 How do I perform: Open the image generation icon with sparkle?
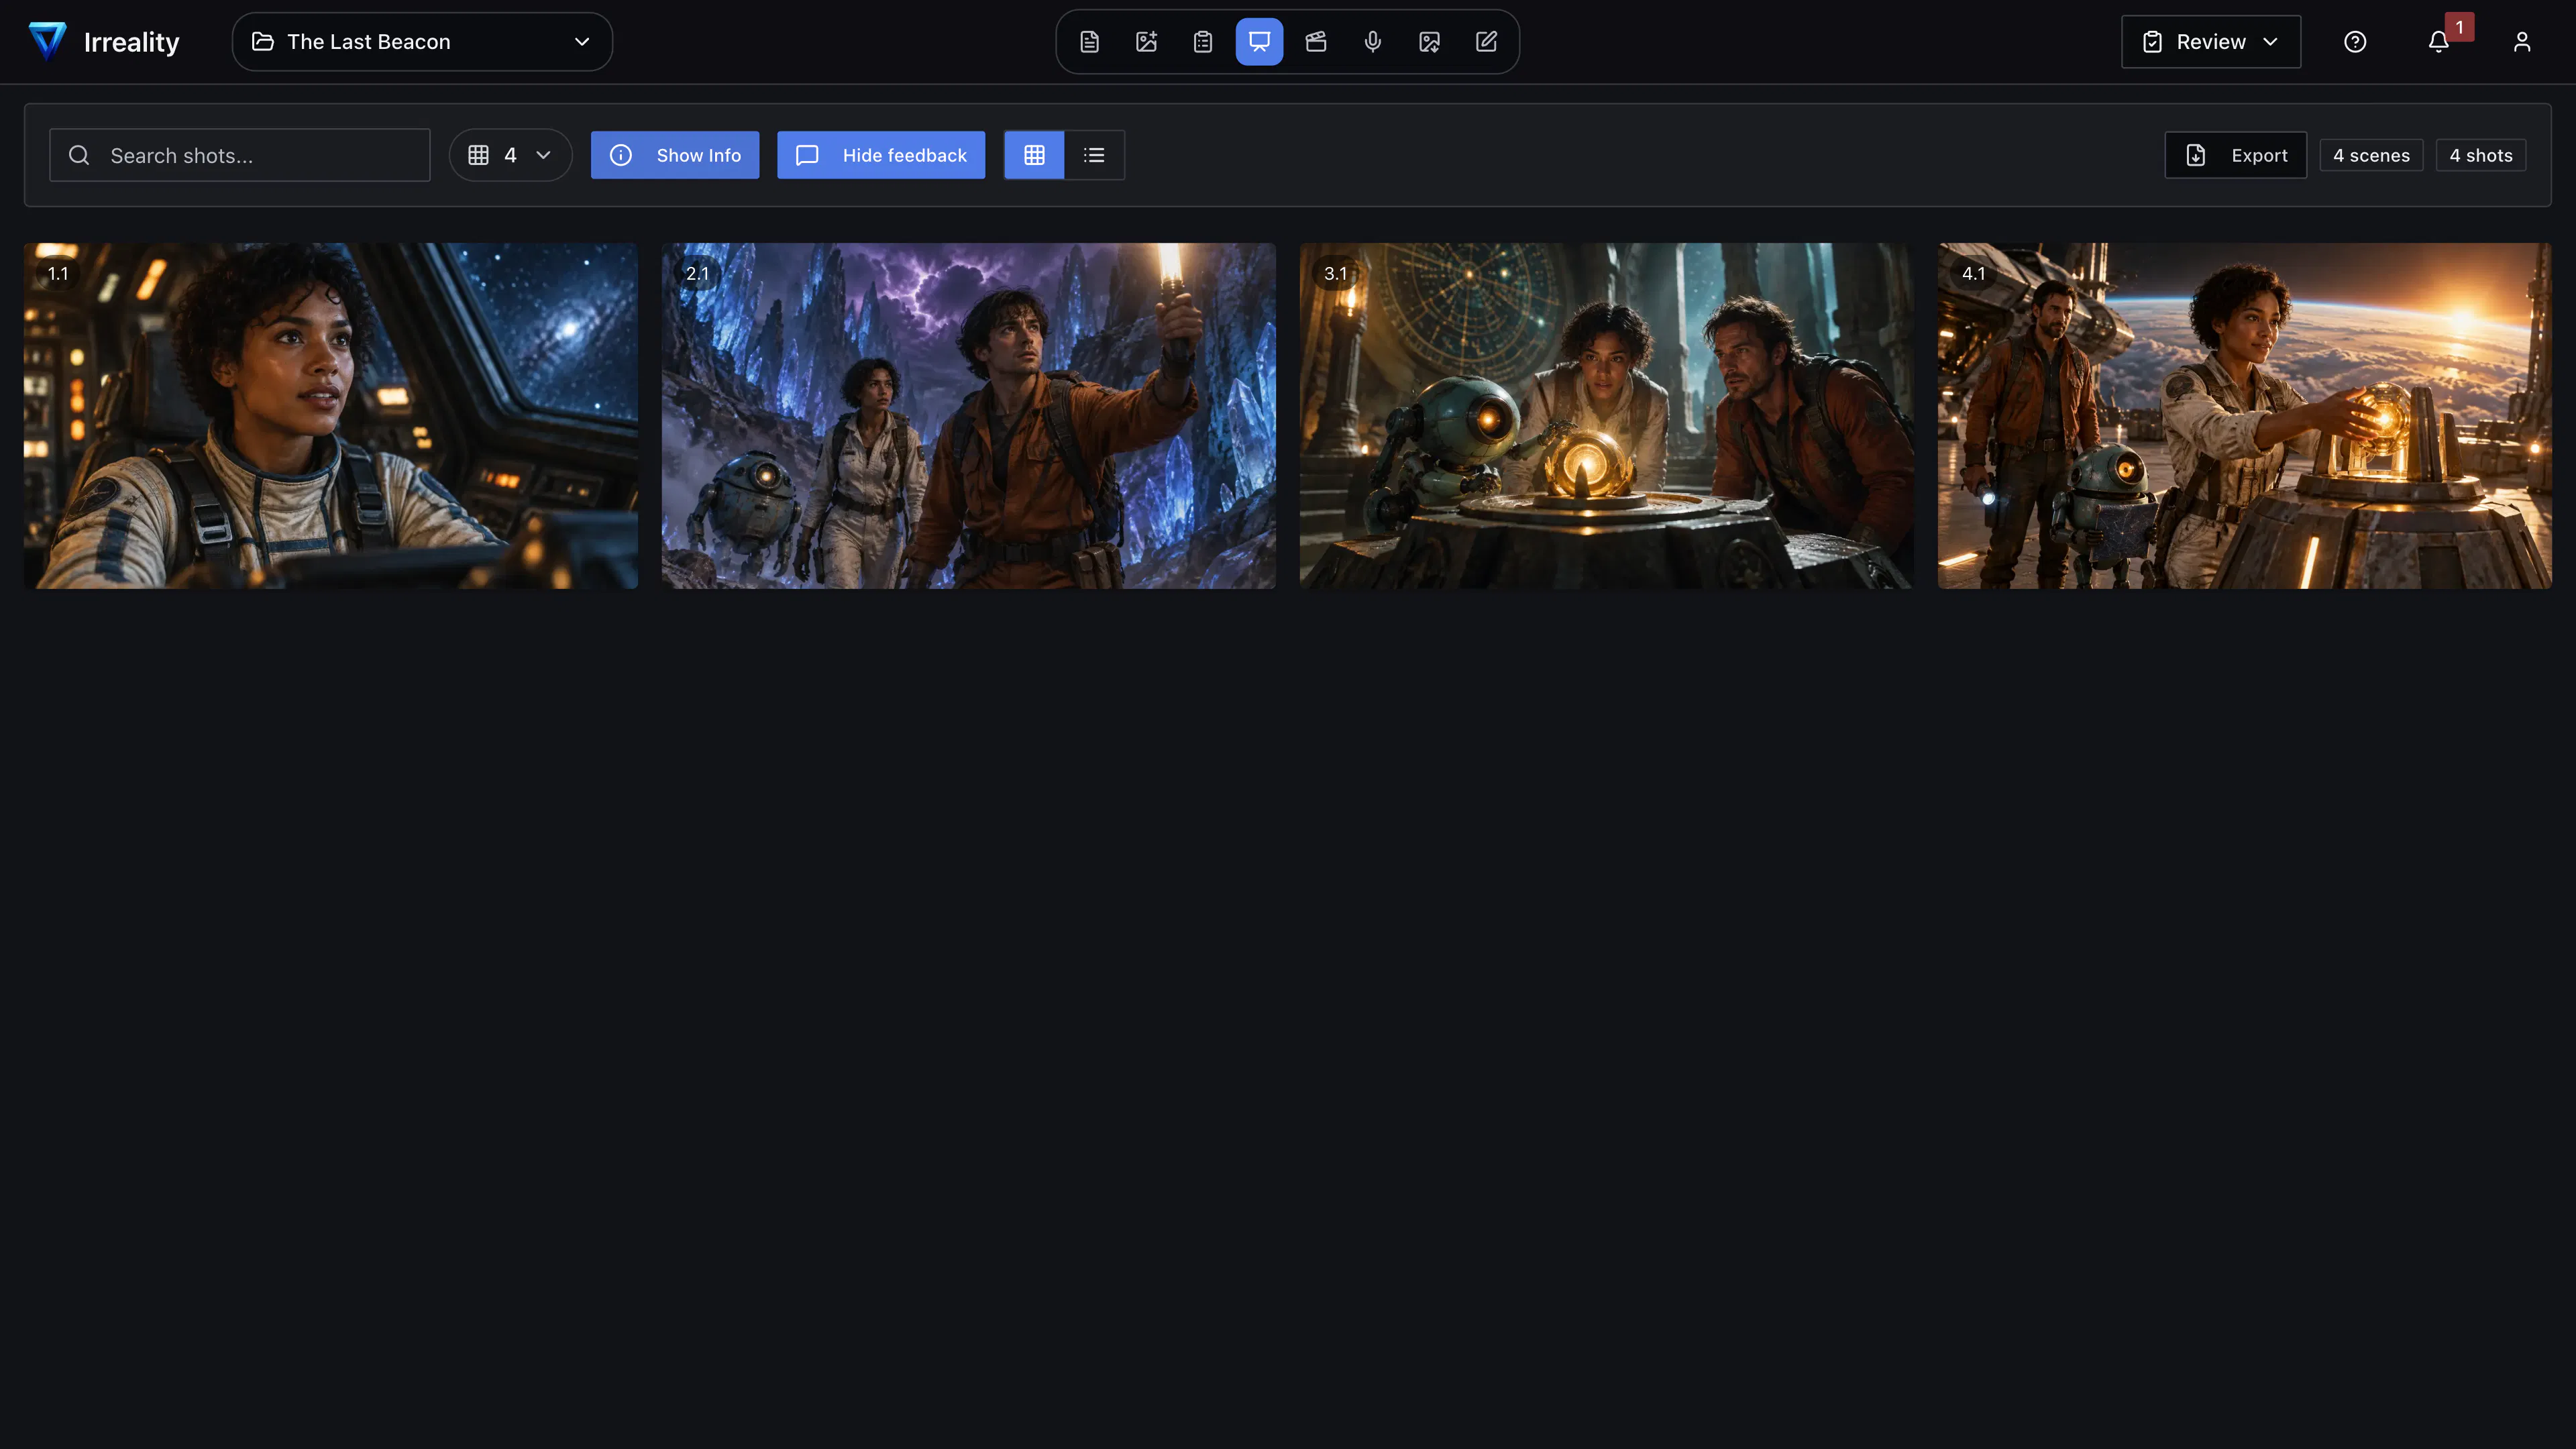(1146, 42)
